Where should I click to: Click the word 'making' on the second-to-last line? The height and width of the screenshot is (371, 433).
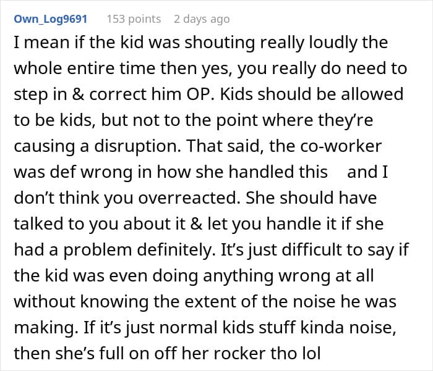[44, 327]
